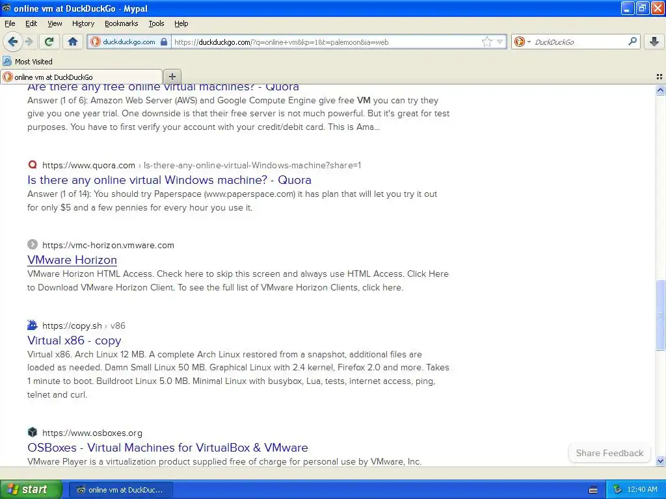
Task: Click the https://copy.sh URL text
Action: 72,326
